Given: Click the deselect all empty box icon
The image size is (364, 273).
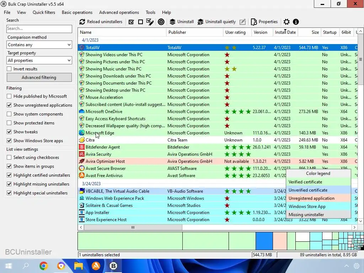Looking at the screenshot, I should pos(140,22).
